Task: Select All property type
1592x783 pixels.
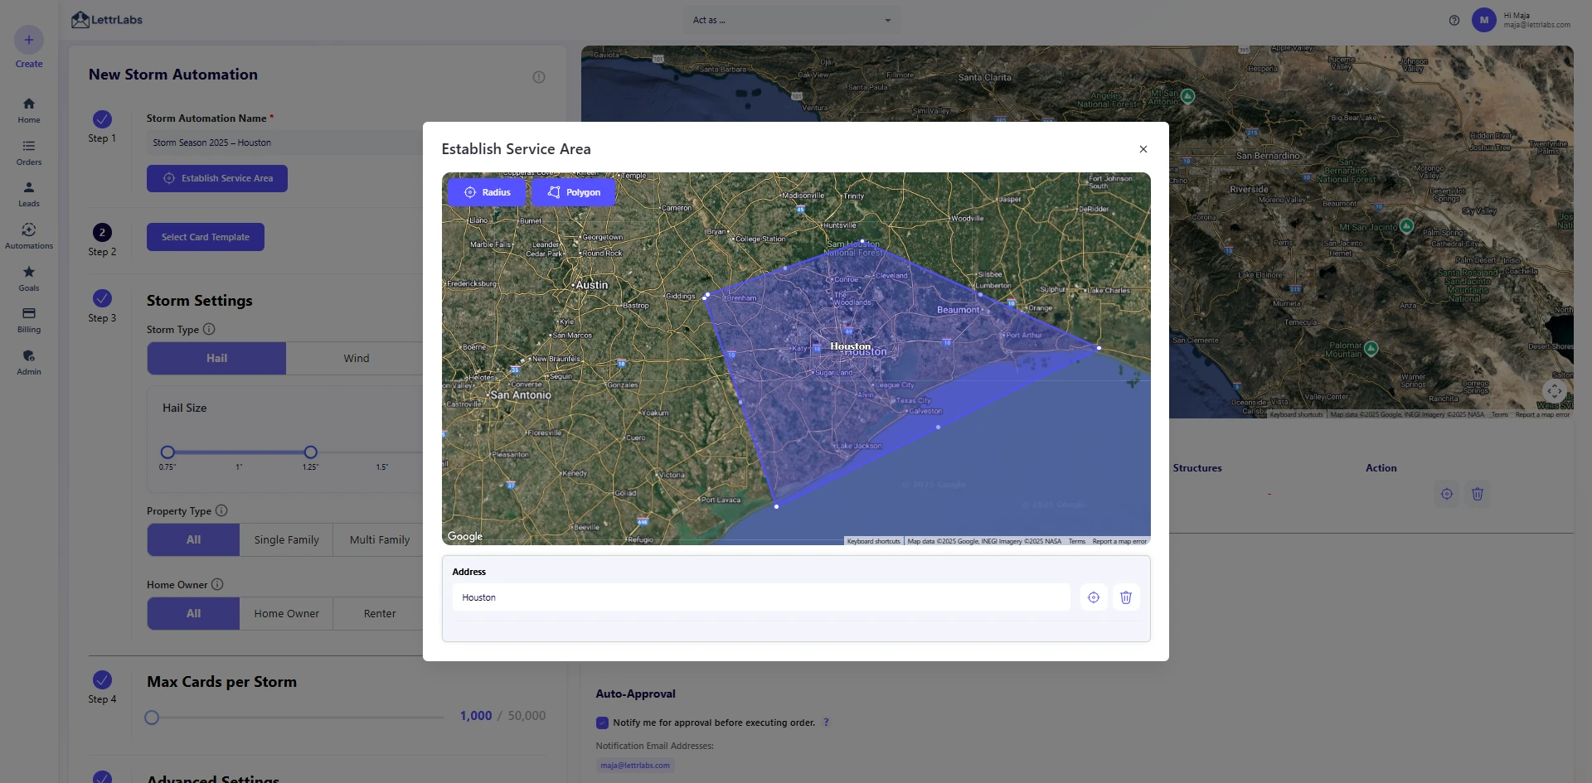Action: [x=193, y=539]
